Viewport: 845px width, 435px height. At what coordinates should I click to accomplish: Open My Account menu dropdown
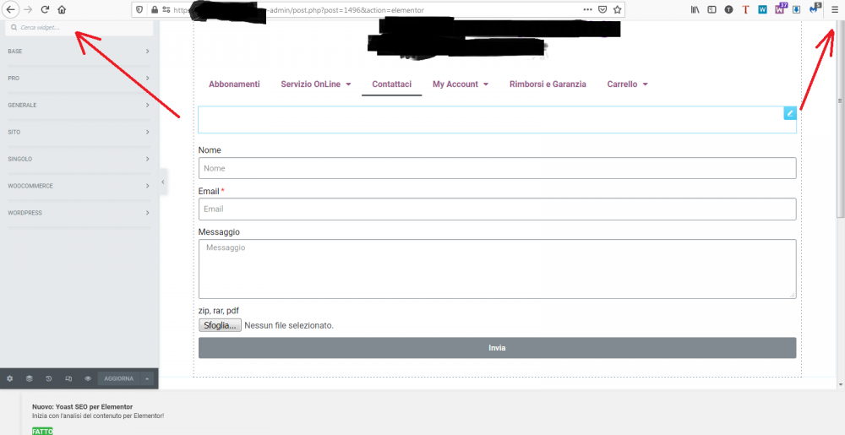point(461,84)
